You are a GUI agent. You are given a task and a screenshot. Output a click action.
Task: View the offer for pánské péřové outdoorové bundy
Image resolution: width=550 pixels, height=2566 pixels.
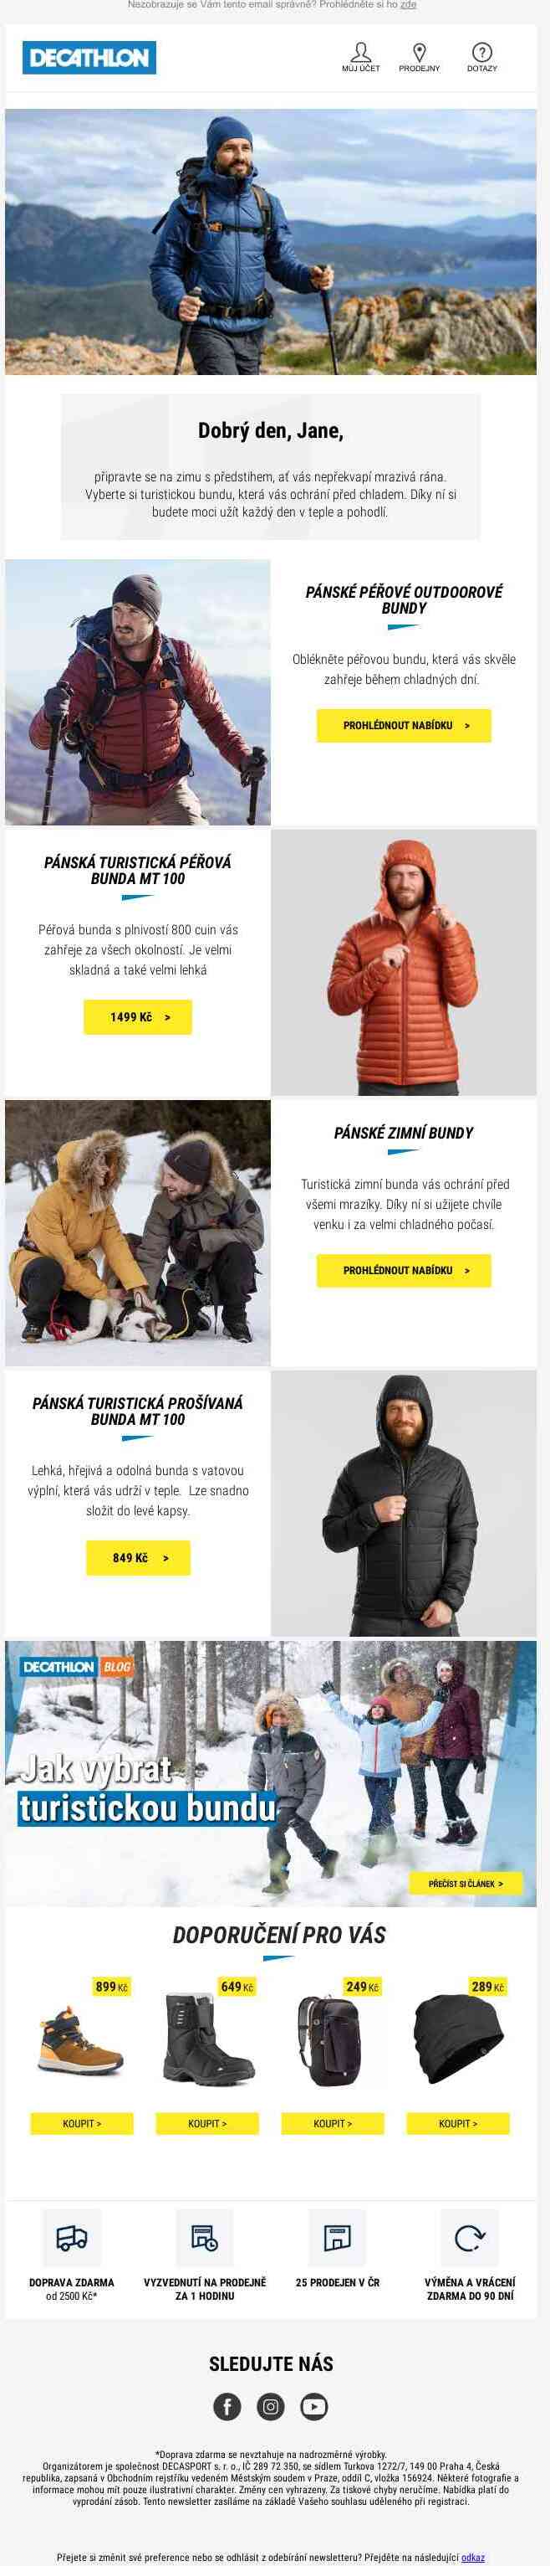pos(404,725)
